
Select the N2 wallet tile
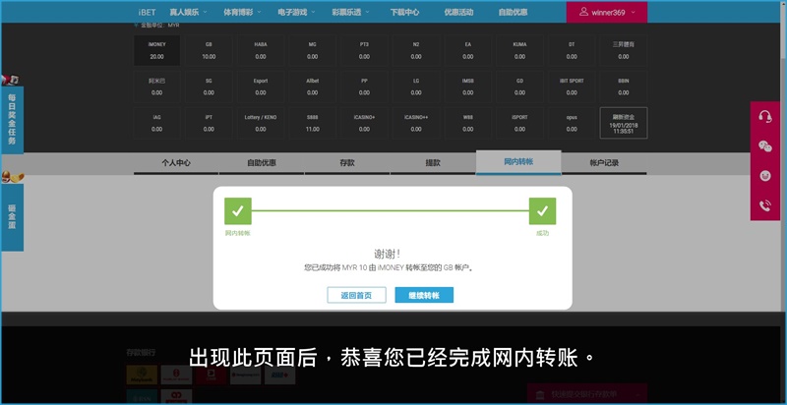pos(416,50)
